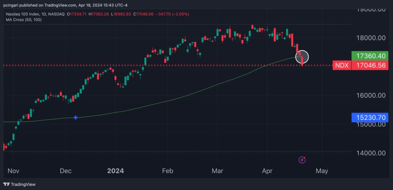This screenshot has height=190, width=393.
Task: Click the TradingView logo at bottom left
Action: [19, 184]
